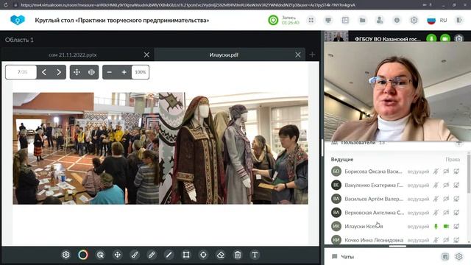Image resolution: width=471 pixels, height=265 pixels.
Task: Open the participants icon in header
Action: 380,20
